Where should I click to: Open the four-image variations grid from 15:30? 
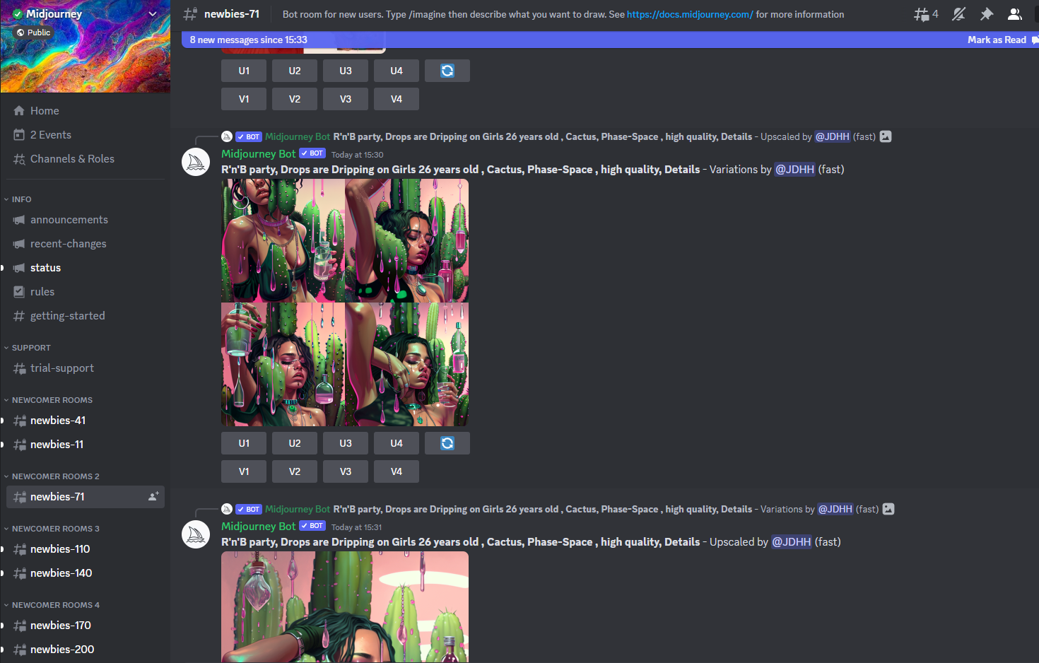click(x=345, y=303)
